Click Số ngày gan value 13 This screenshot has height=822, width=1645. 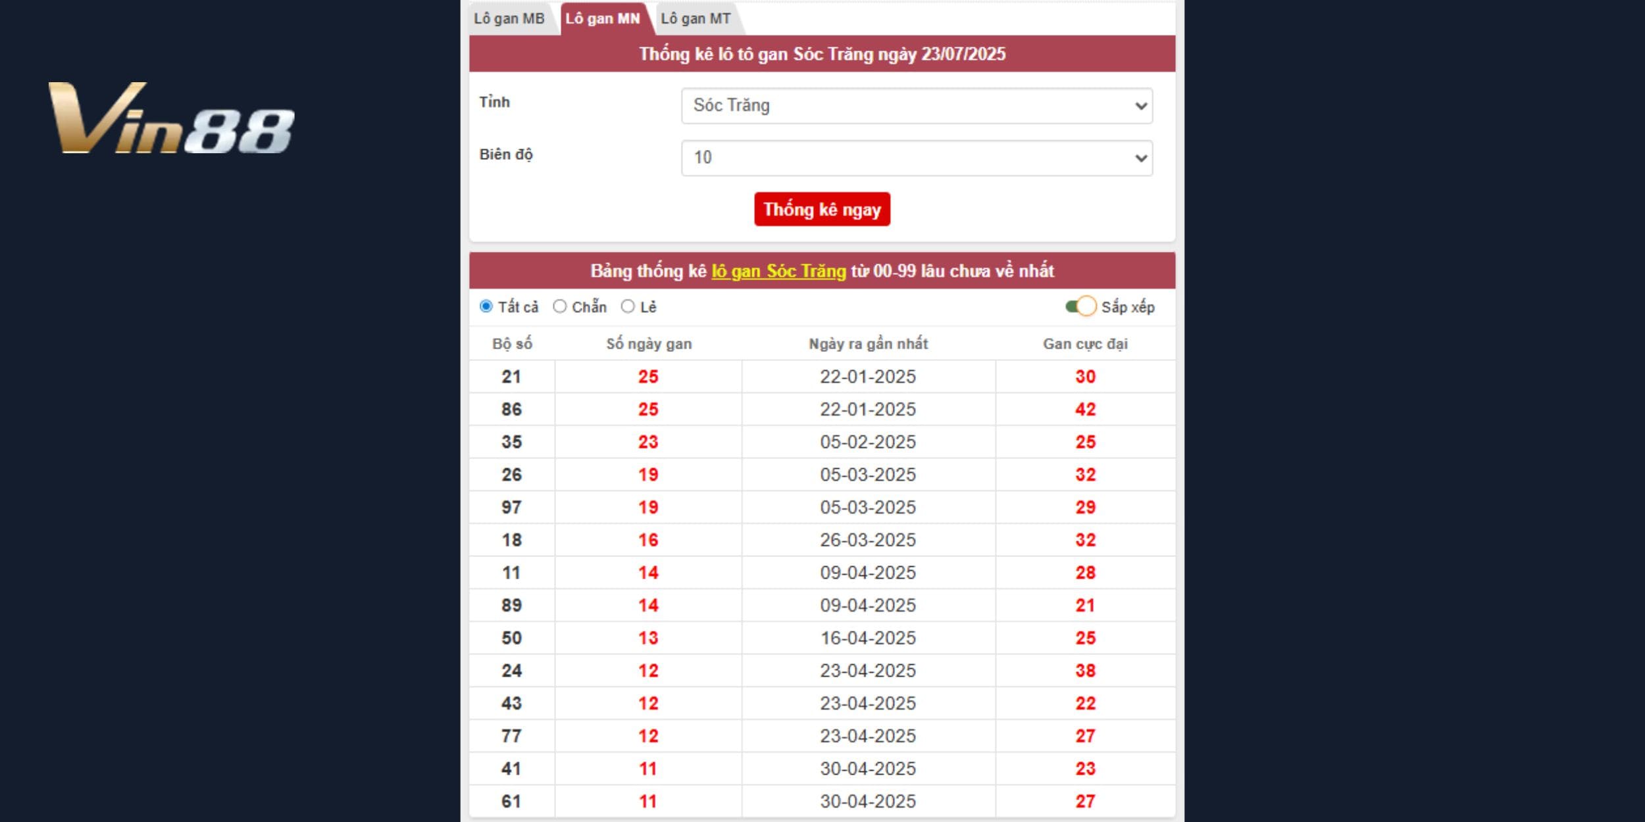coord(648,638)
